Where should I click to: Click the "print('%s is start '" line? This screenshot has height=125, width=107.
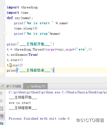point(41,23)
